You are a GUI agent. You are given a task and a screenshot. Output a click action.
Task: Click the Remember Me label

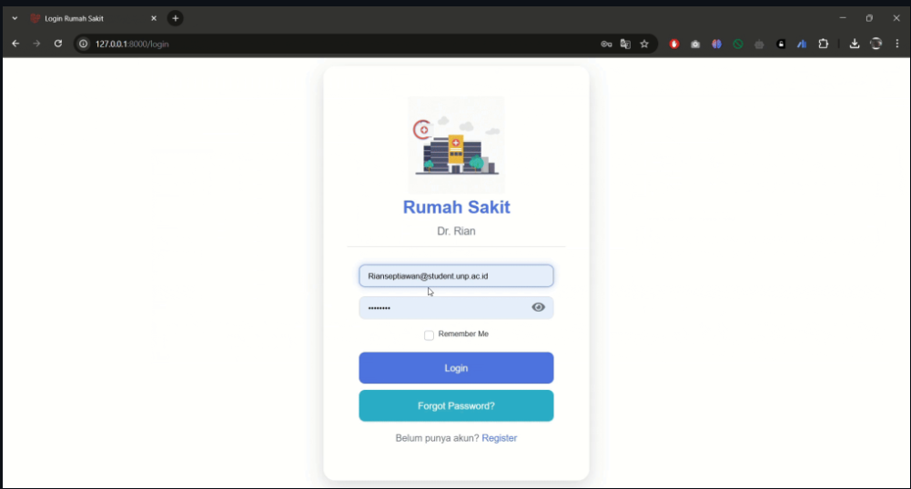[x=463, y=334]
